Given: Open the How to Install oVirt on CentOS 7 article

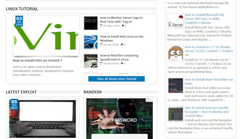Looking at the screenshot, I should pyautogui.click(x=37, y=61).
